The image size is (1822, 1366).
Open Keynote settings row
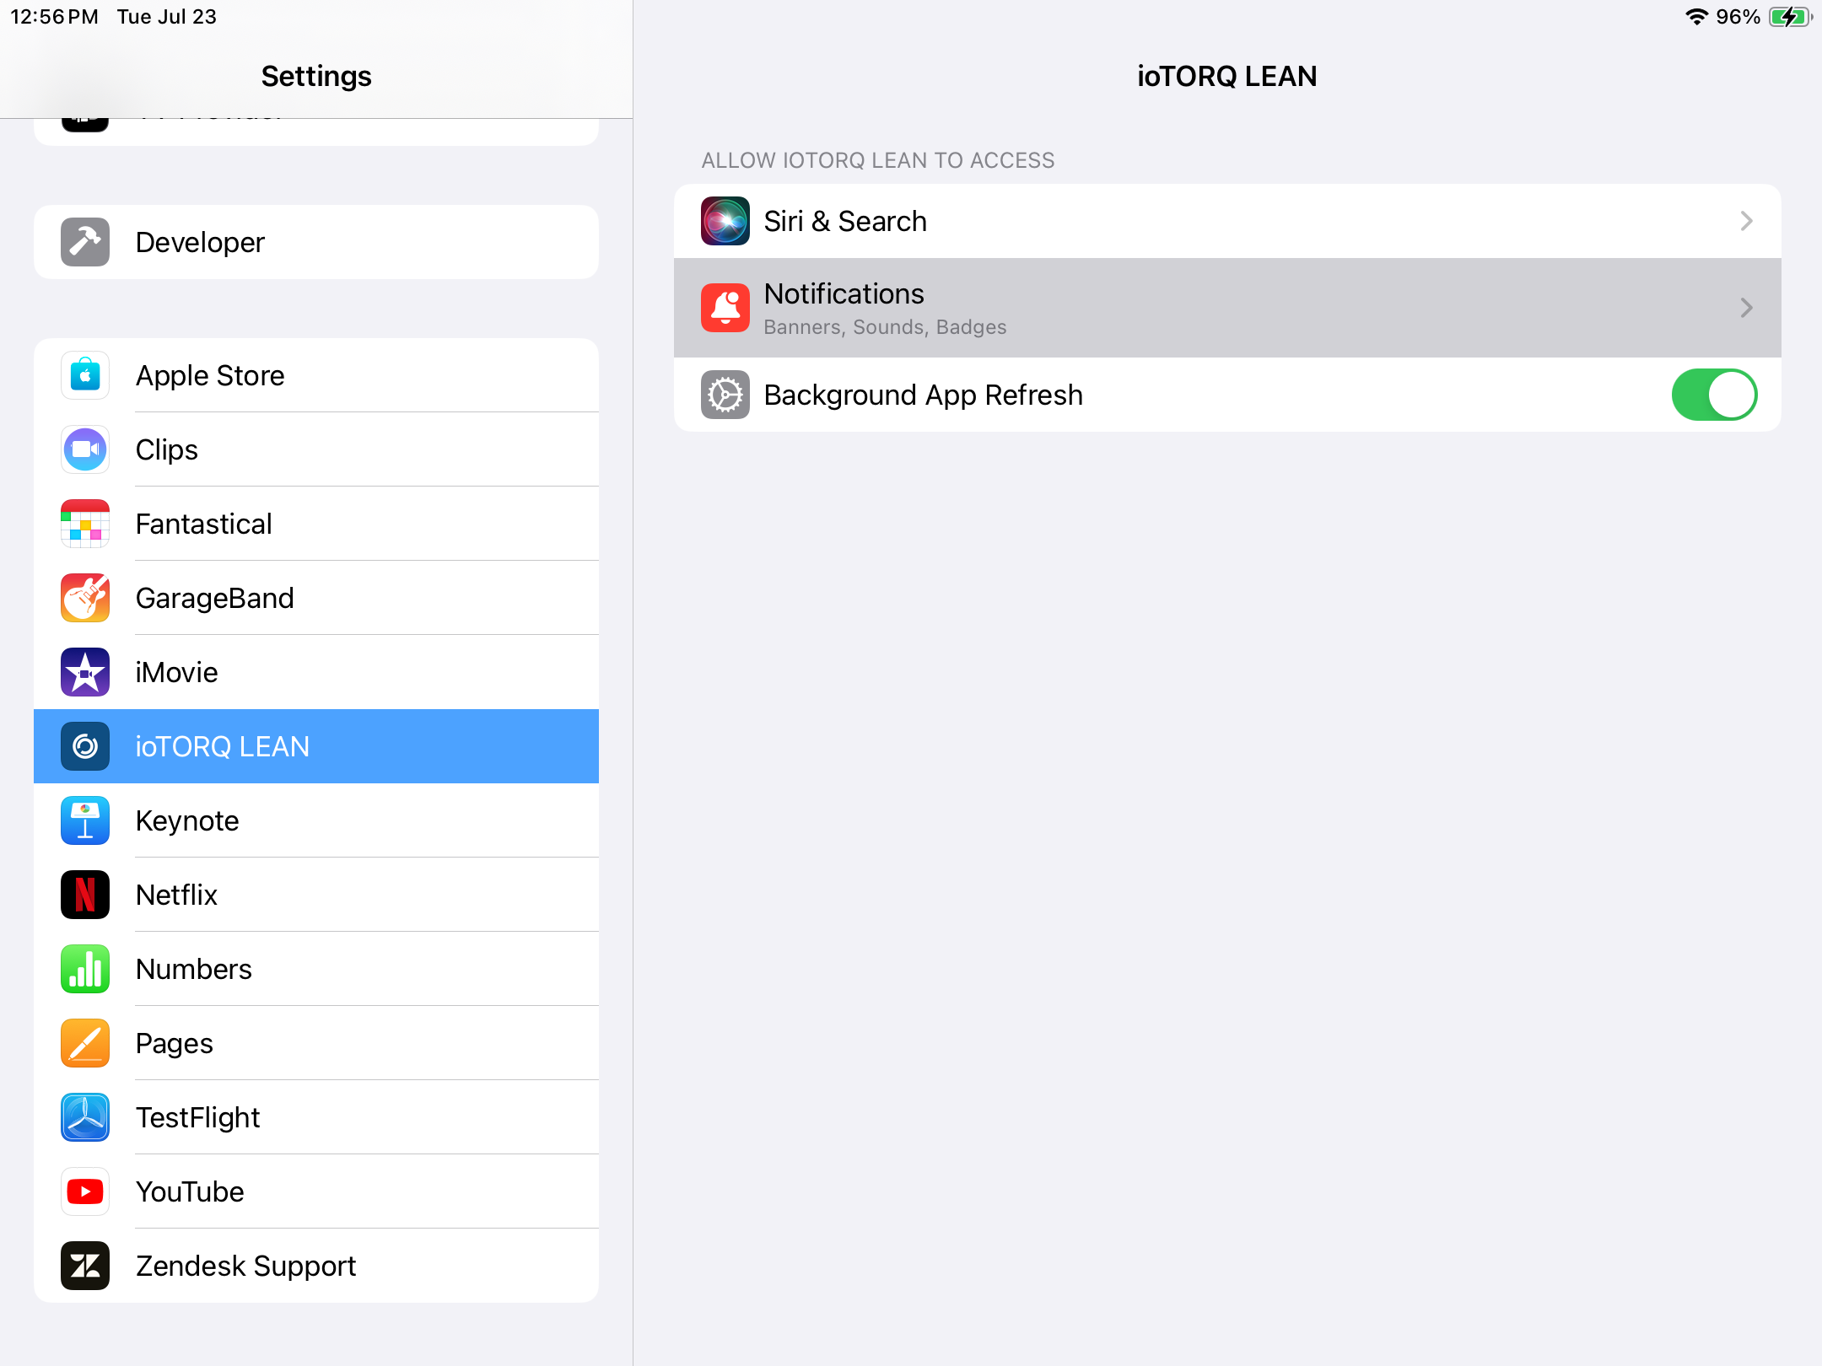[316, 820]
